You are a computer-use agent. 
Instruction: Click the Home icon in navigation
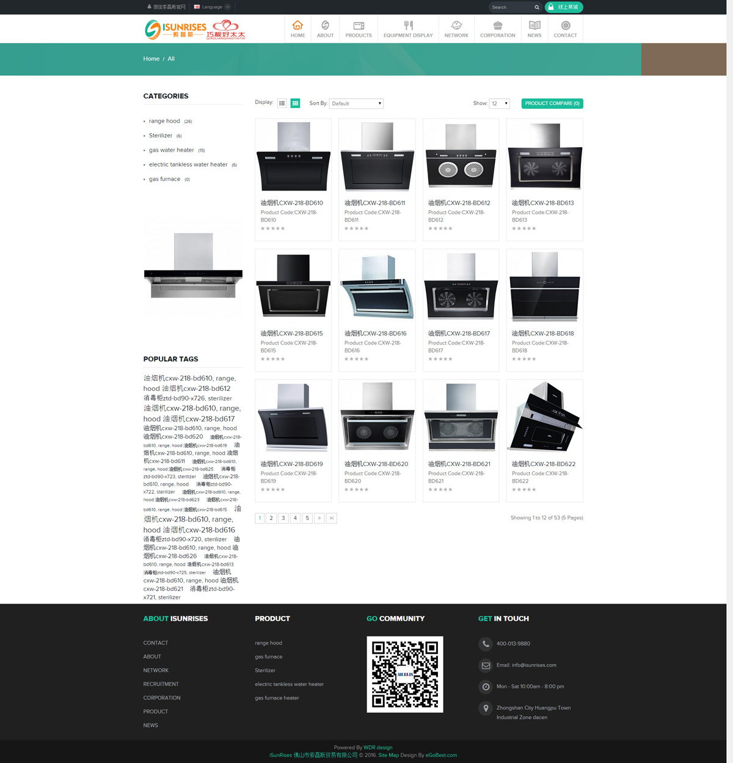(x=297, y=26)
